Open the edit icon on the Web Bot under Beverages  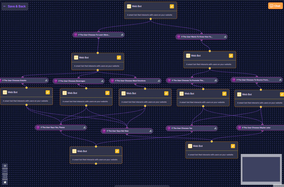click(108, 93)
